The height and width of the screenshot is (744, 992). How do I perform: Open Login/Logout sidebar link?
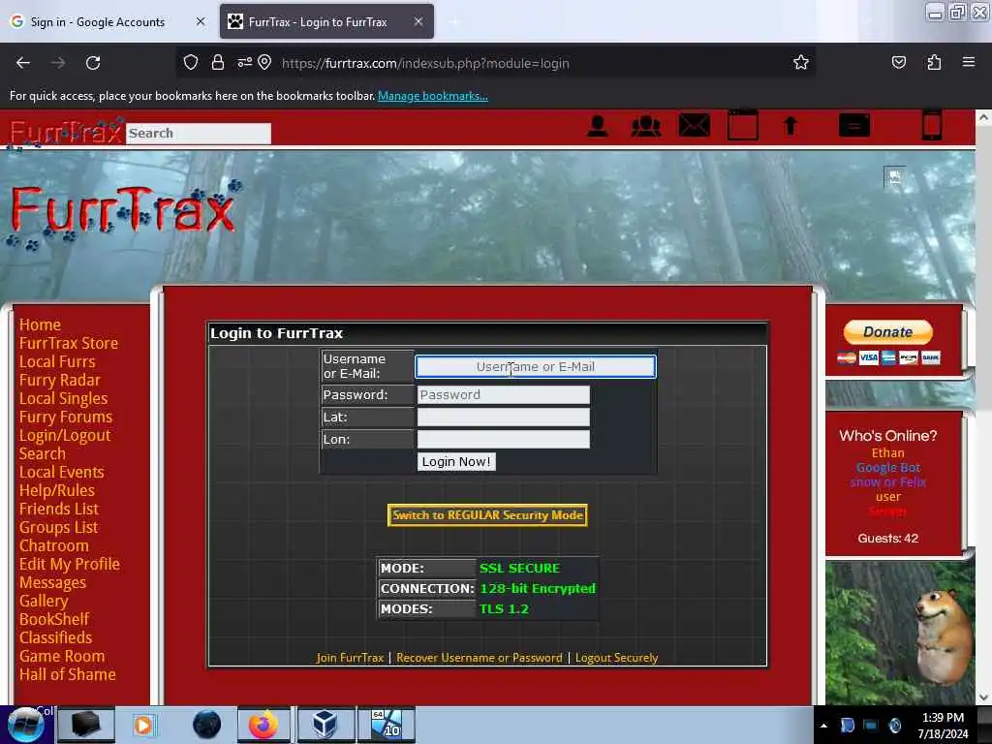click(x=65, y=435)
